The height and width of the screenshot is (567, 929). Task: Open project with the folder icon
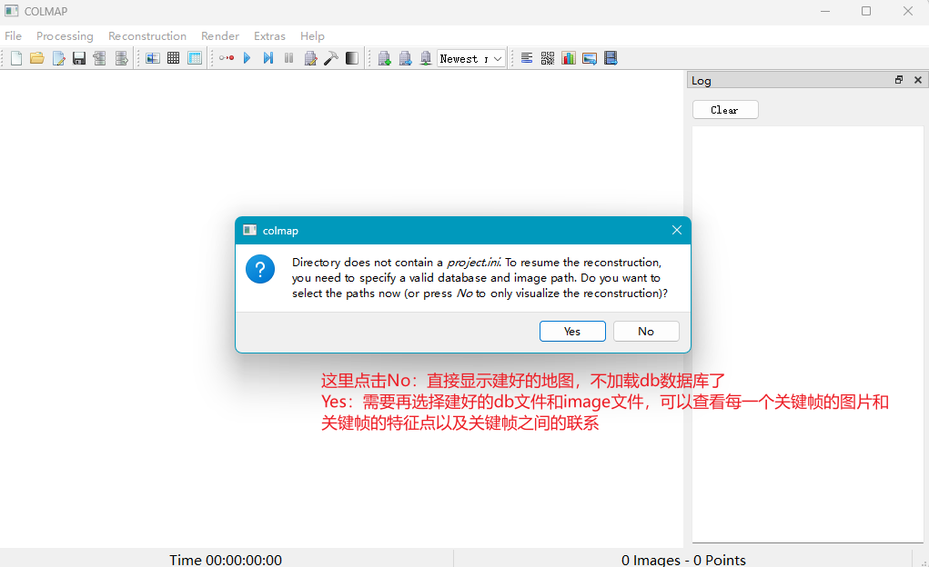click(37, 58)
